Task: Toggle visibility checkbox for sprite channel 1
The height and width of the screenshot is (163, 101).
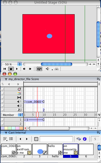Action: (3, 120)
